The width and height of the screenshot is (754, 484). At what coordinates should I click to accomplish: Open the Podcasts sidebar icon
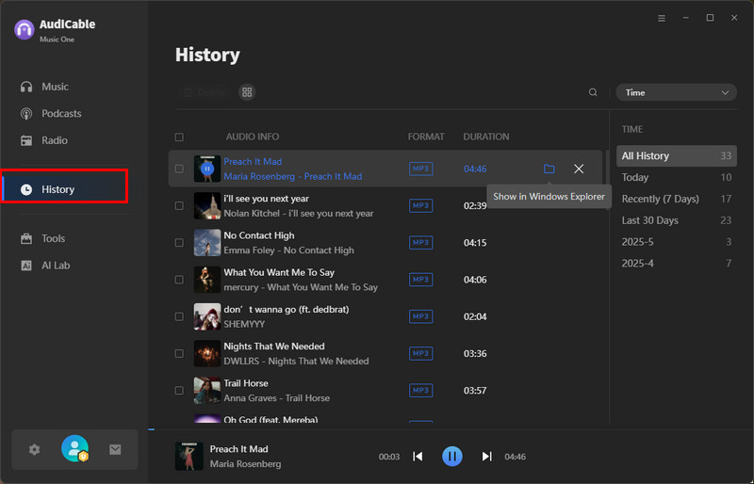[26, 113]
